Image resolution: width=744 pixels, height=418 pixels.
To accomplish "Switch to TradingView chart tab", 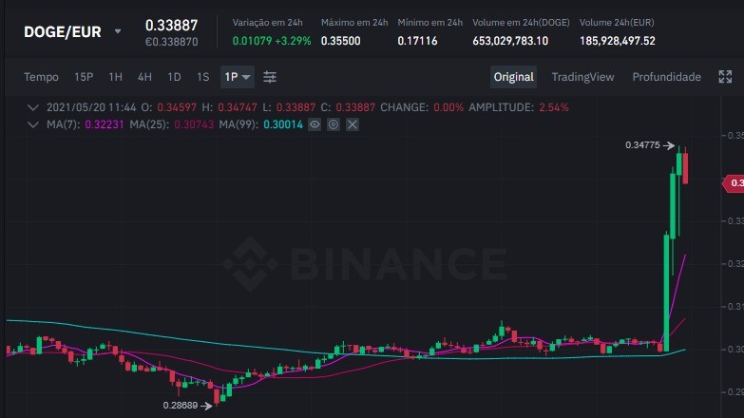I will click(x=582, y=77).
